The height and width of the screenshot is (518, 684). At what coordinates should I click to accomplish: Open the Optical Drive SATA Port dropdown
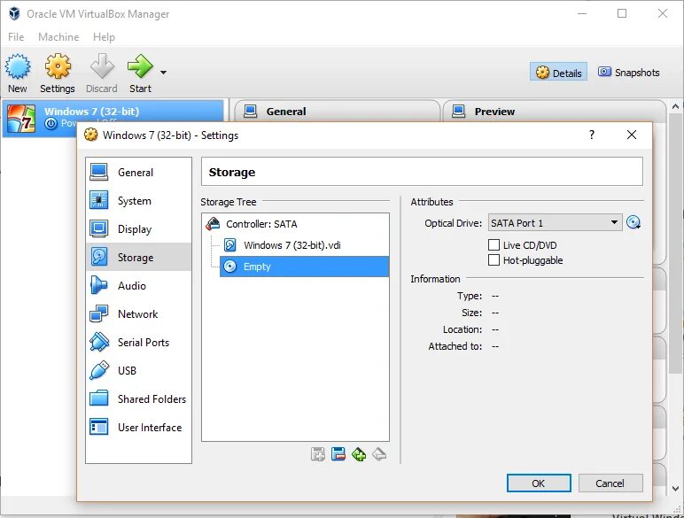click(x=555, y=223)
